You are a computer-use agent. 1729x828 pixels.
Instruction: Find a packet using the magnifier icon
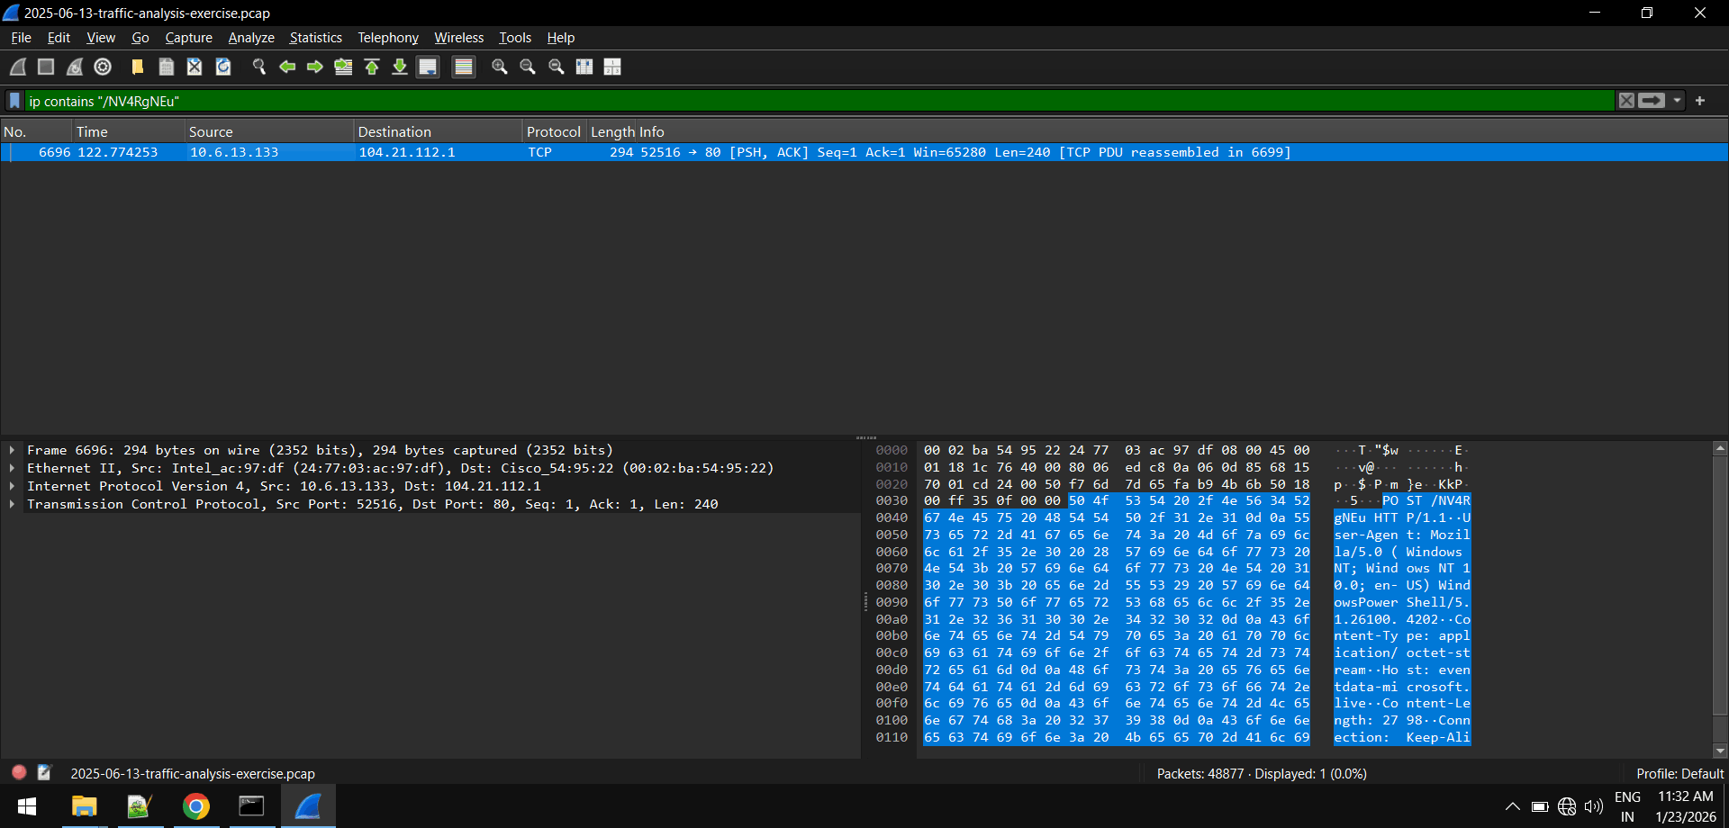[259, 67]
